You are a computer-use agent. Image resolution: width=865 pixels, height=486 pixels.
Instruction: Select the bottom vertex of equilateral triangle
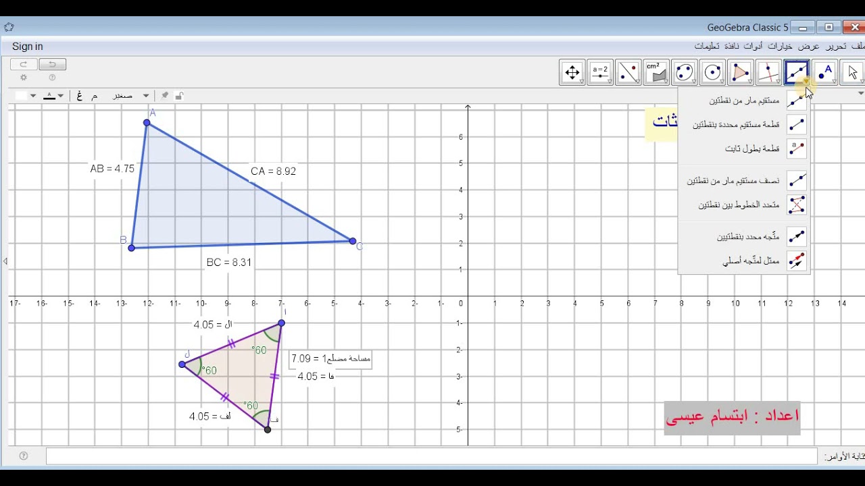[268, 429]
